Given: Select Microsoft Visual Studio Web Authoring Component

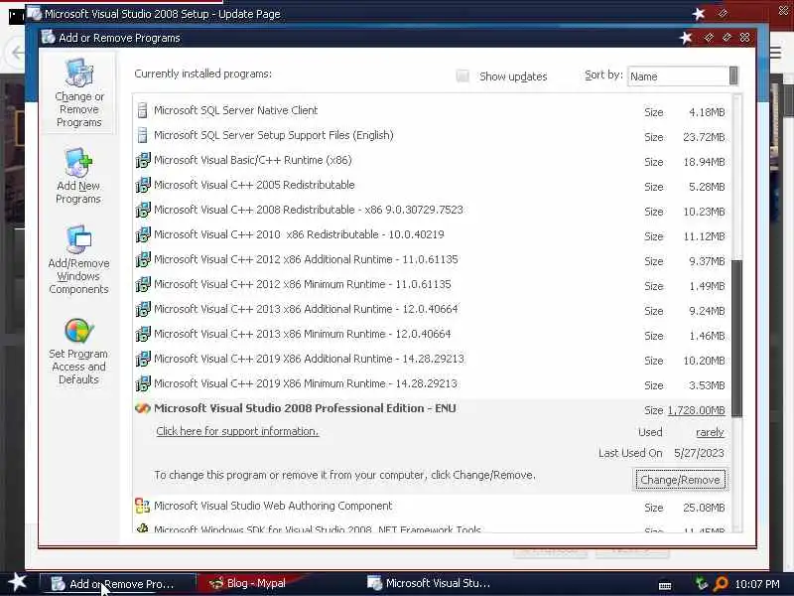Looking at the screenshot, I should click(x=432, y=506).
